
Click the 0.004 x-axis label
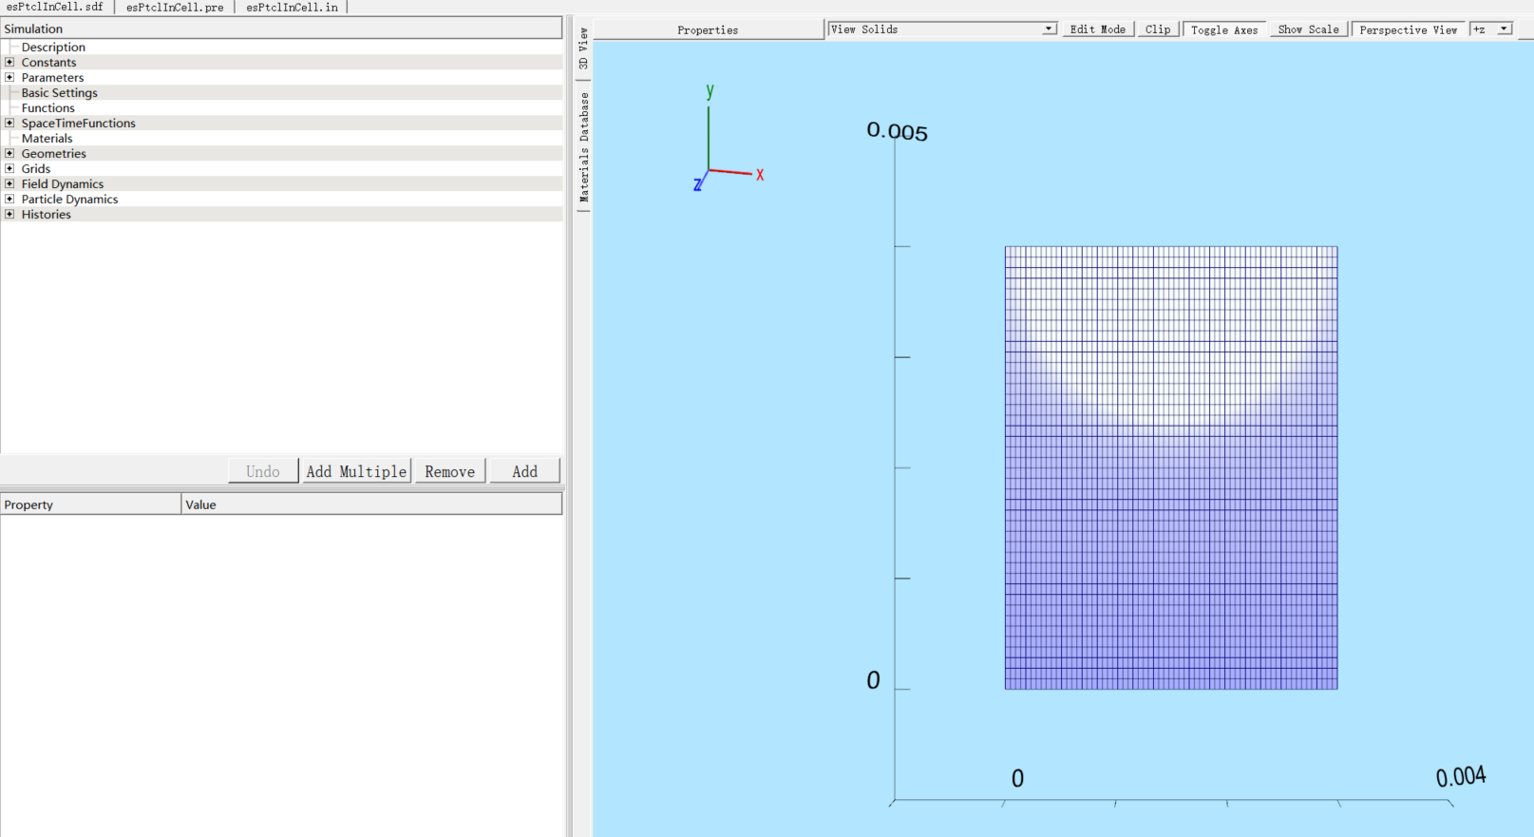pyautogui.click(x=1461, y=777)
